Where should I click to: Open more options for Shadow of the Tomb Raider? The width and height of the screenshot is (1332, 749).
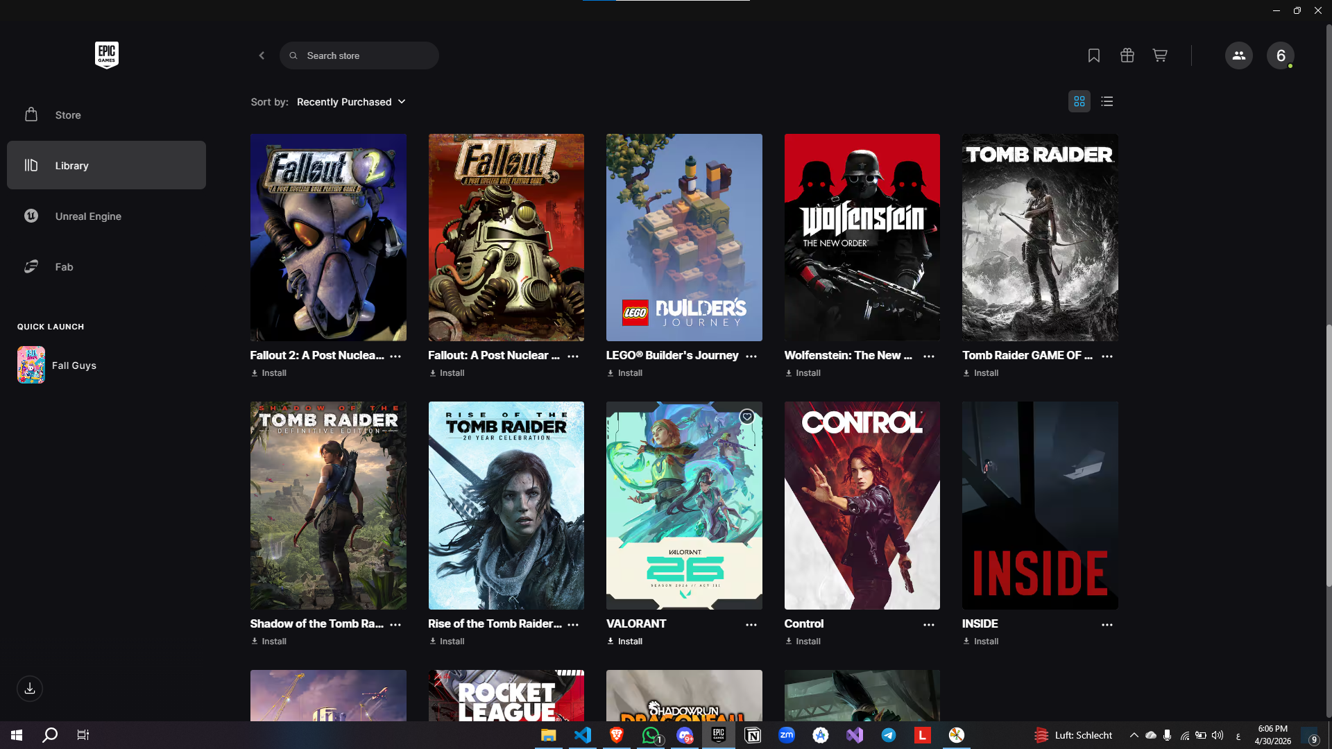coord(395,624)
